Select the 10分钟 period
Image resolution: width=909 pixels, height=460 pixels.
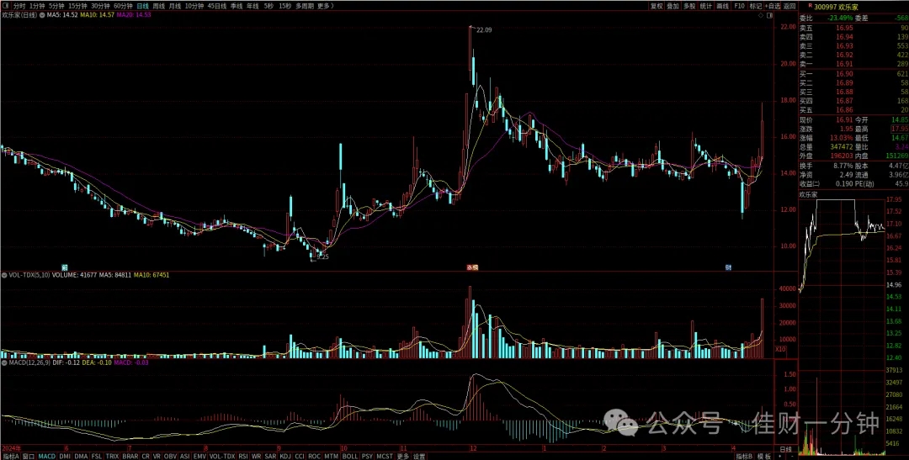pos(194,6)
